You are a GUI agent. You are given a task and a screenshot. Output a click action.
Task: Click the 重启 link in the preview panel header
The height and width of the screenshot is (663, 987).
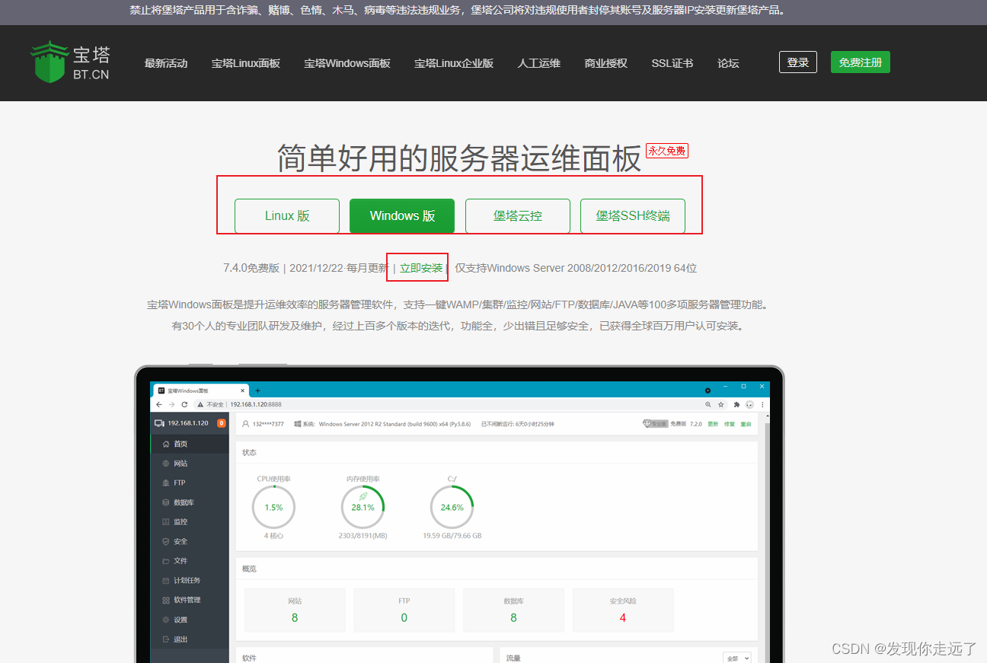tap(746, 423)
